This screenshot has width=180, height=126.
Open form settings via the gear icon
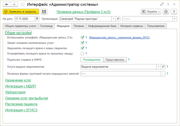pos(166,11)
